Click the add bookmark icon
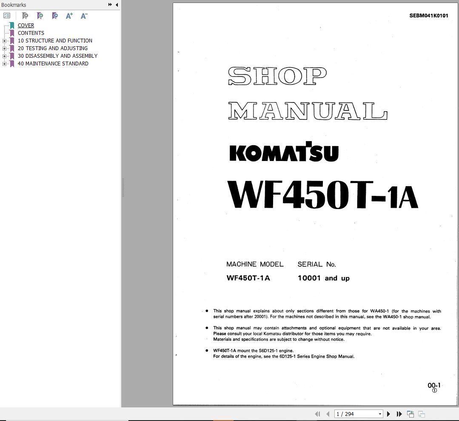459x421 pixels. click(x=40, y=15)
